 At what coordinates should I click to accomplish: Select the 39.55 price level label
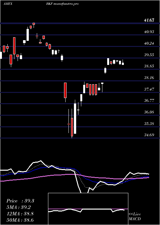click(x=149, y=55)
